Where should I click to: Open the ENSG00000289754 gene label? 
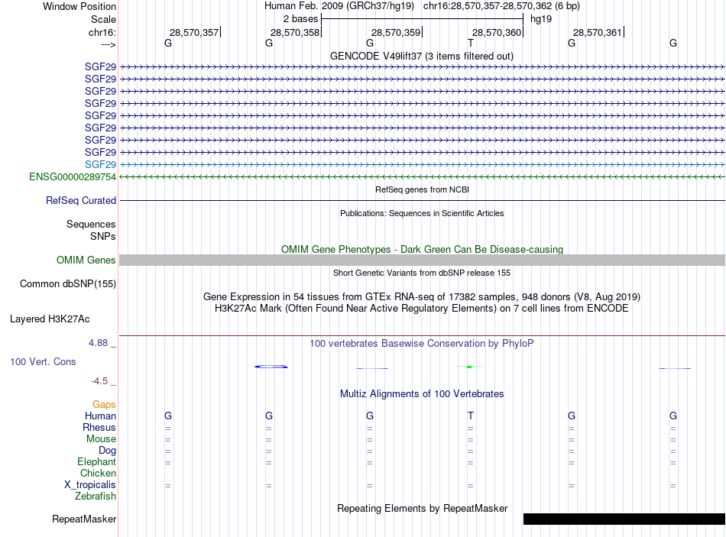coord(73,177)
